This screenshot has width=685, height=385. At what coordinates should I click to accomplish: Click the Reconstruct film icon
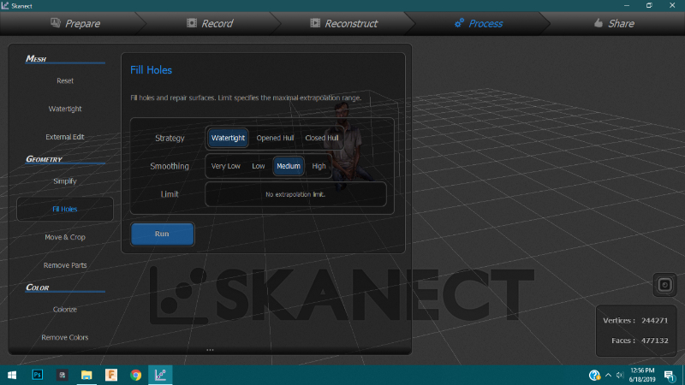315,23
